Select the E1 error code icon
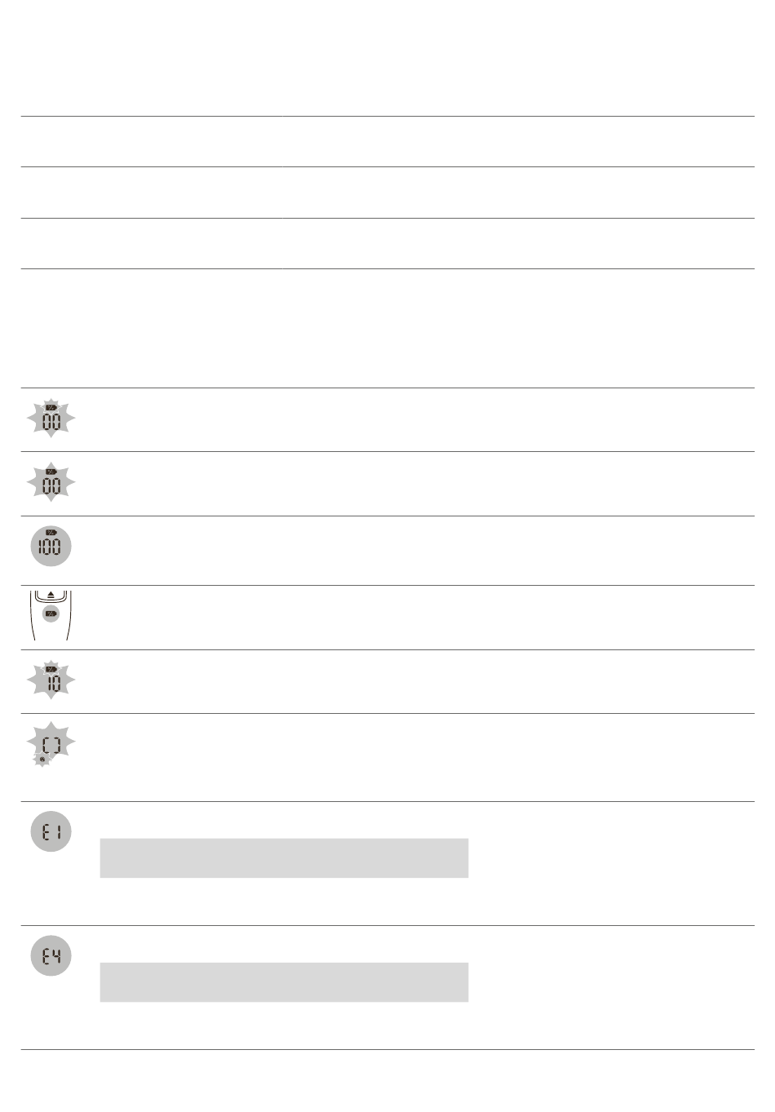Image resolution: width=775 pixels, height=1112 pixels. coord(51,831)
